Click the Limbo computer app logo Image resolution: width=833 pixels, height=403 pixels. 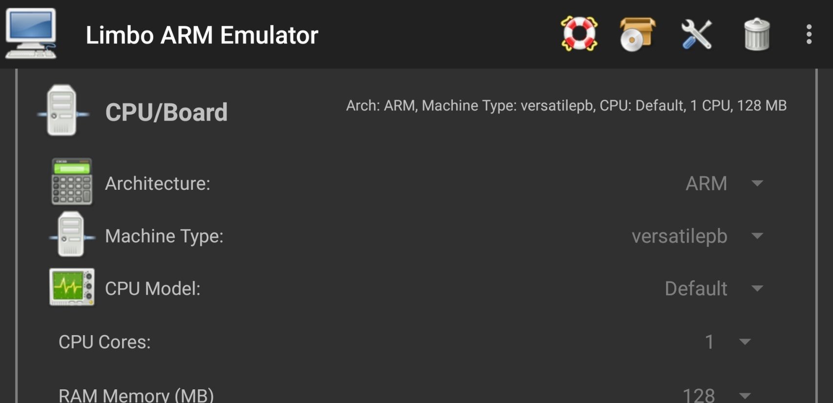[31, 34]
